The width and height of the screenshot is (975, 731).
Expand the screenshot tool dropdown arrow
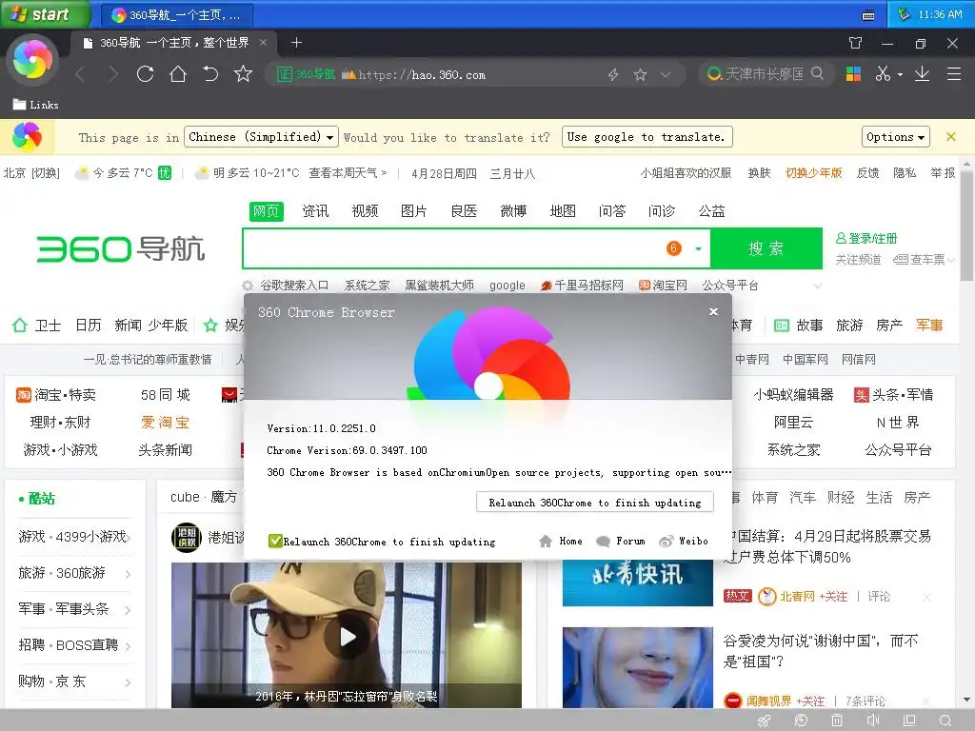(900, 74)
